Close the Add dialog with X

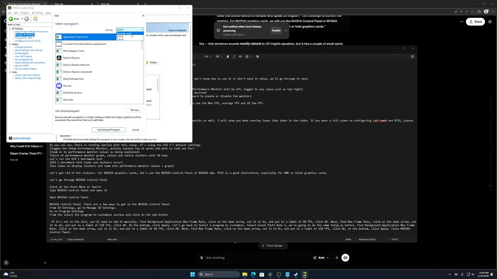click(x=143, y=15)
